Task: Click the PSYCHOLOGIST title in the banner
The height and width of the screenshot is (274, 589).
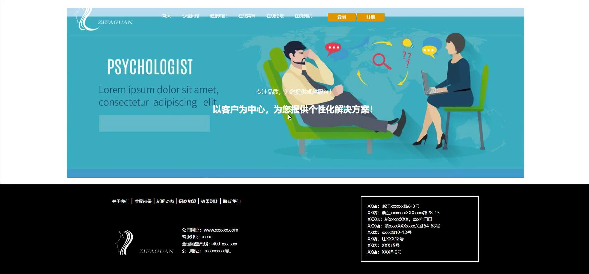Action: point(150,67)
